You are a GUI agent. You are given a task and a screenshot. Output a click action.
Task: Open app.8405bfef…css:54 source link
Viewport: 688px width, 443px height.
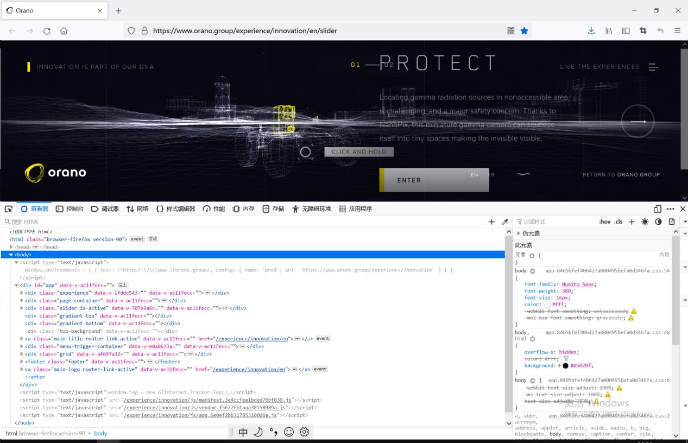[607, 270]
